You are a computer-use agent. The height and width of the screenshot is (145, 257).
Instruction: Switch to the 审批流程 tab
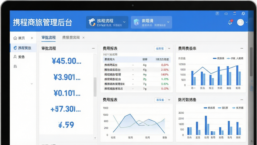(48, 38)
